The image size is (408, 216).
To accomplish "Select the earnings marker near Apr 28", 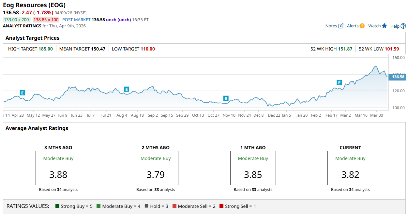I will (23, 93).
